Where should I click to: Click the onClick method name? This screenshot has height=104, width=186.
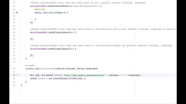click(52, 13)
